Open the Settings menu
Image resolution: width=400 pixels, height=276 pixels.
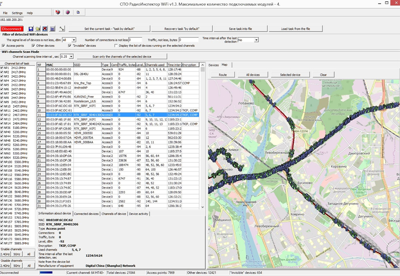tap(17, 13)
